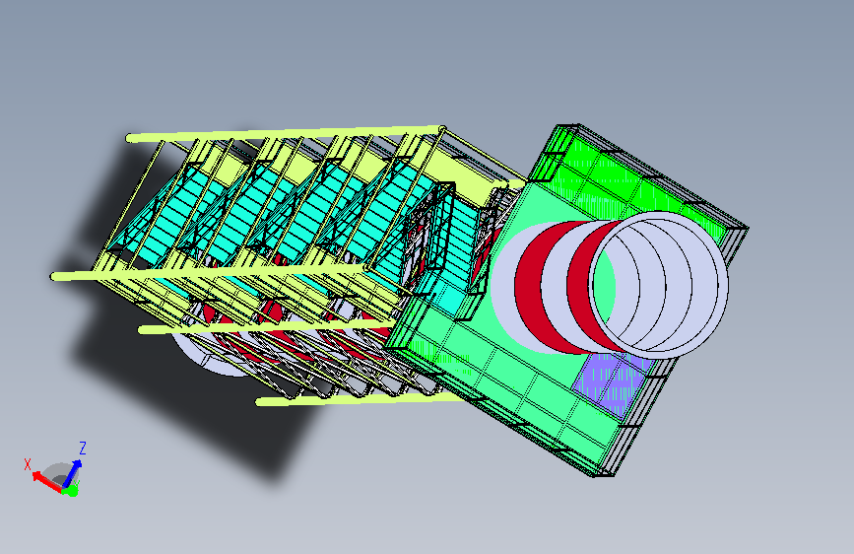The width and height of the screenshot is (854, 554).
Task: Select the lowest long yellow rod
Action: tap(362, 399)
